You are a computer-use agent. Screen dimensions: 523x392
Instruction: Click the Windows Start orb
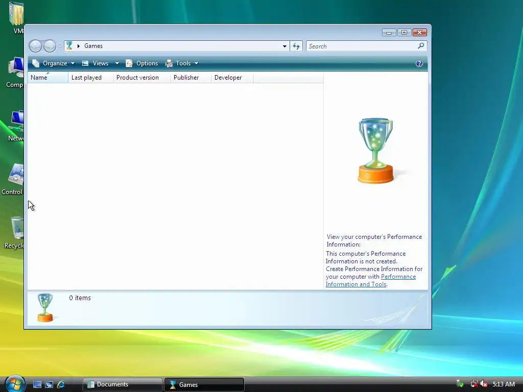coord(14,383)
